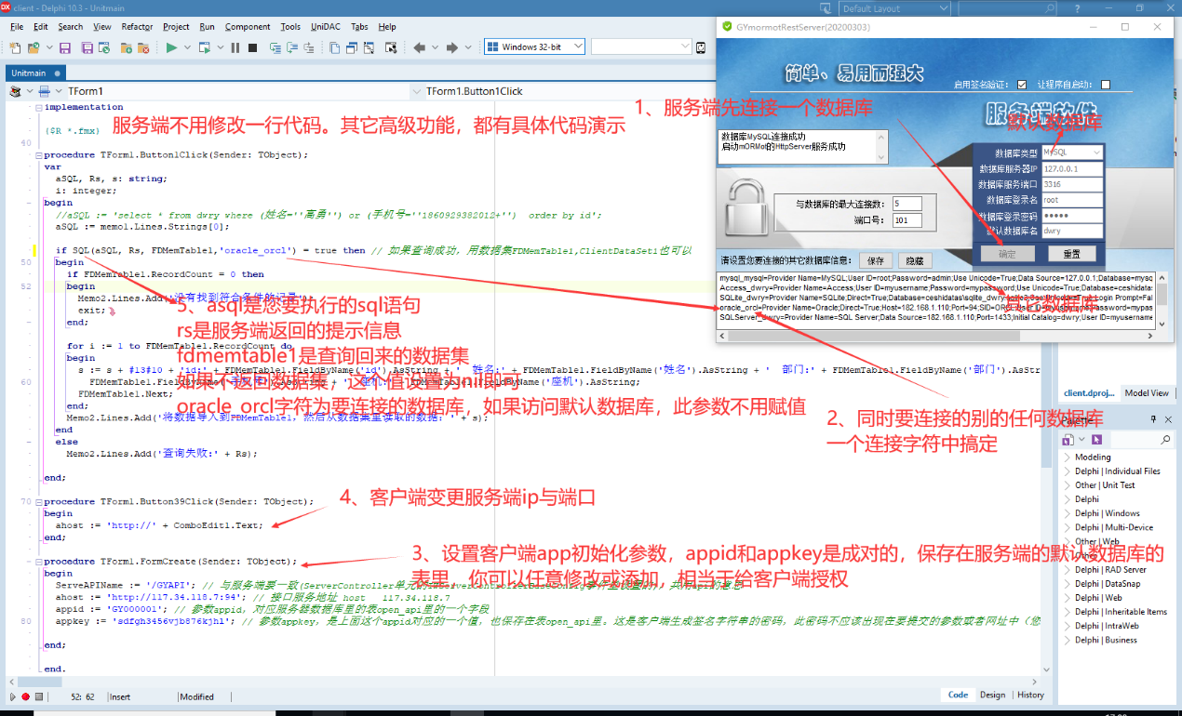Click the Toggle Form/Unit toolbar icon

point(369,47)
